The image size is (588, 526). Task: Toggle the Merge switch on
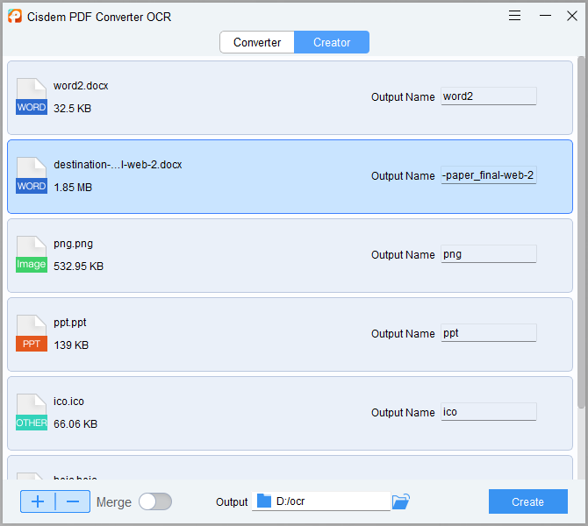point(155,501)
